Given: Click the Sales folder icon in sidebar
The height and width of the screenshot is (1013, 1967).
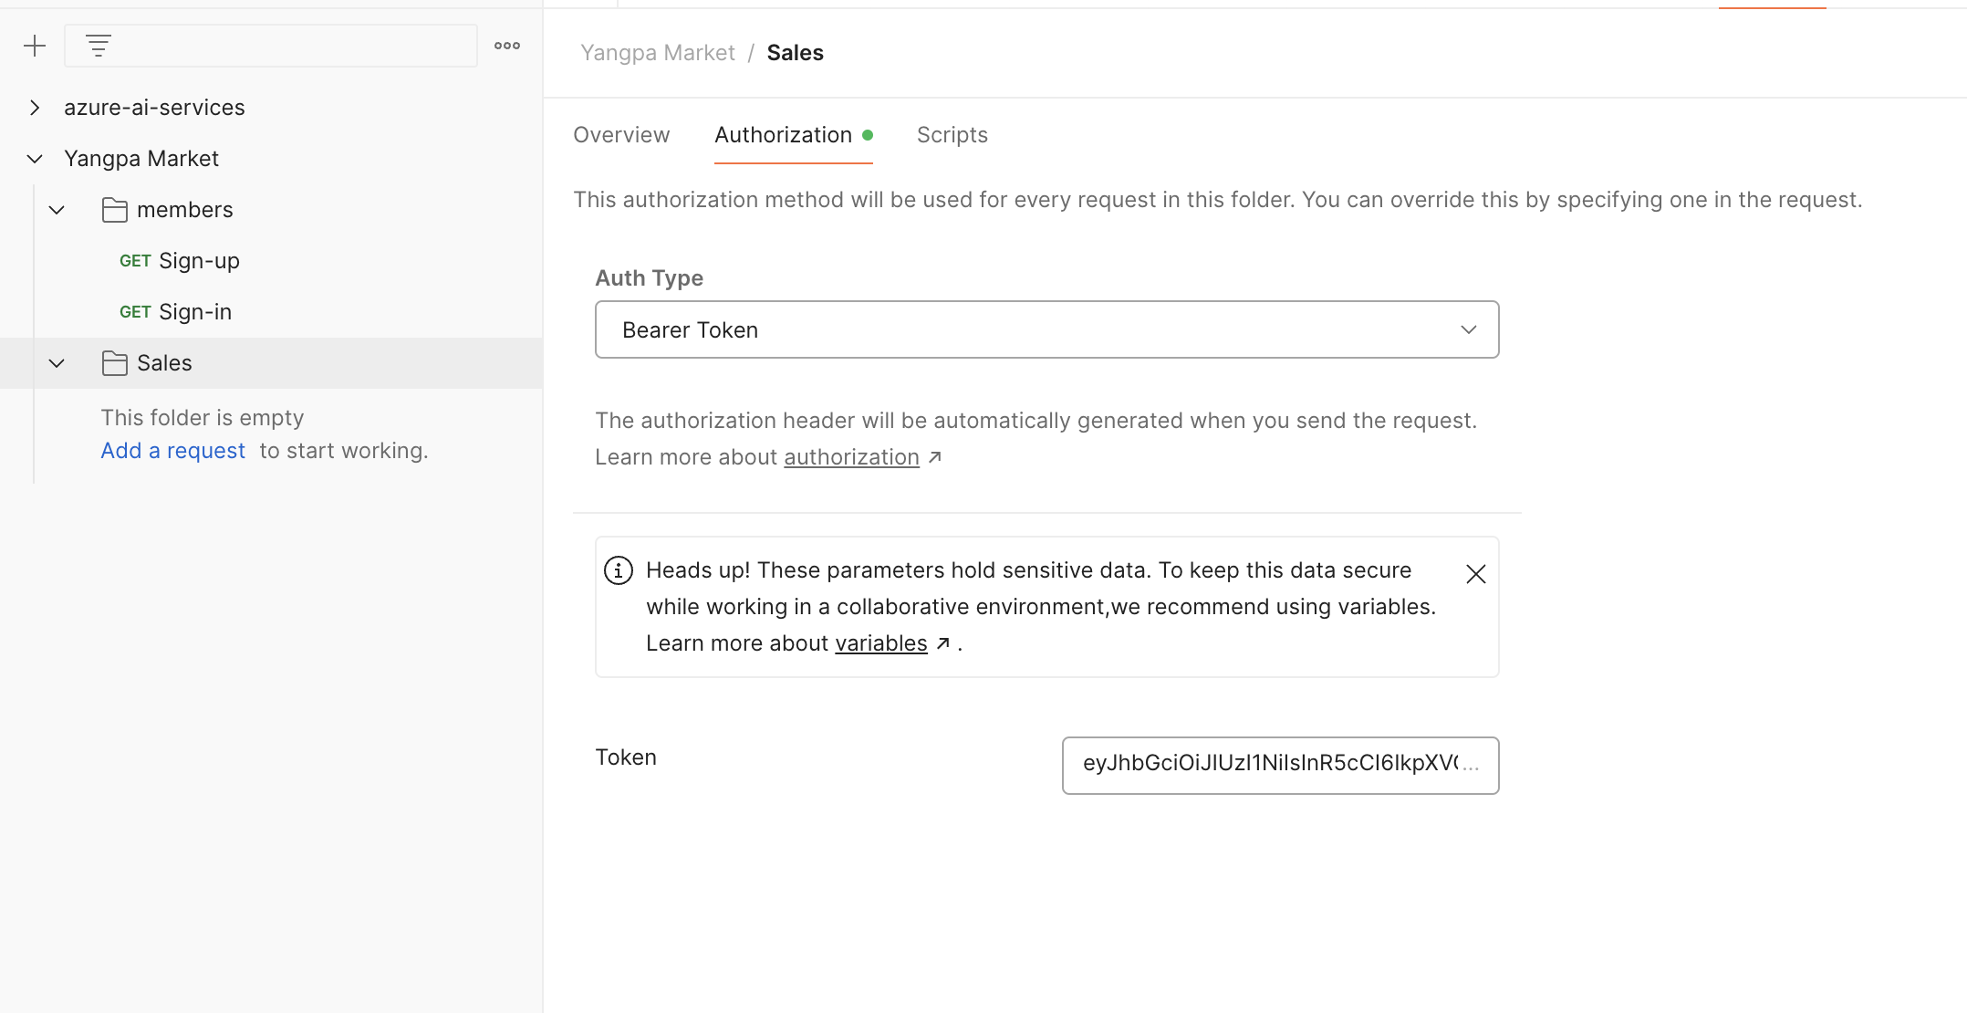Looking at the screenshot, I should coord(115,363).
